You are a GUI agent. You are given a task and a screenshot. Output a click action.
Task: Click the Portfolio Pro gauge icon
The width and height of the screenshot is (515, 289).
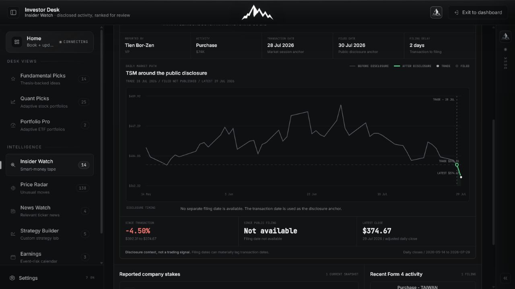pyautogui.click(x=13, y=125)
